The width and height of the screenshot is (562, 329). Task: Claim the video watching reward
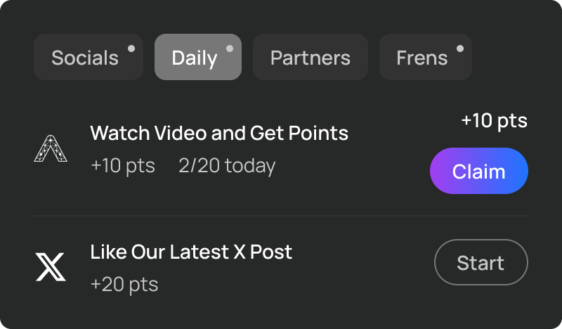point(478,171)
